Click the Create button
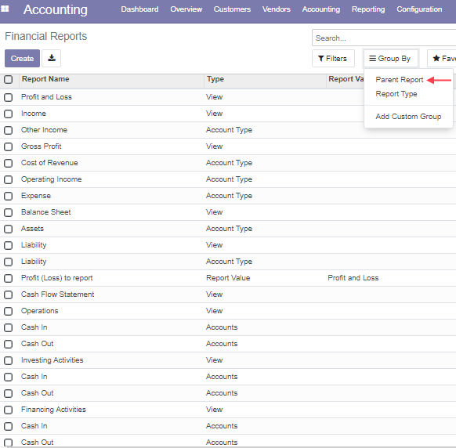456x448 pixels. coord(22,58)
